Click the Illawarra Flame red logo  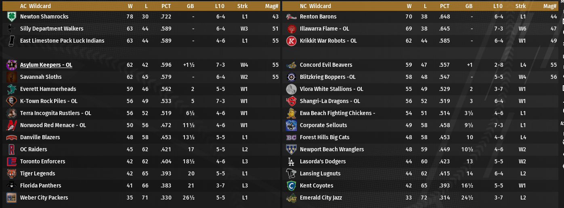(291, 29)
